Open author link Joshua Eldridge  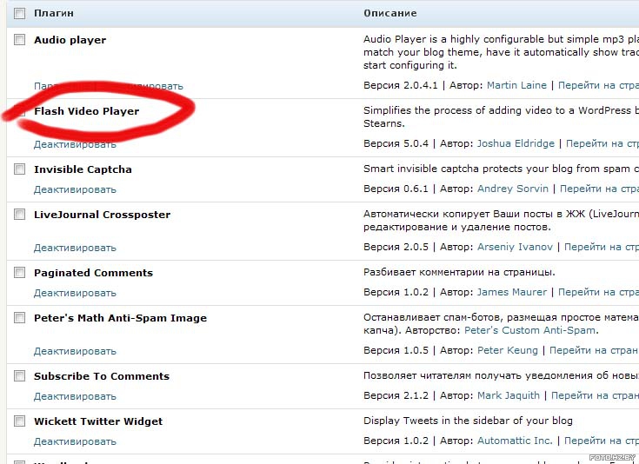(x=516, y=143)
